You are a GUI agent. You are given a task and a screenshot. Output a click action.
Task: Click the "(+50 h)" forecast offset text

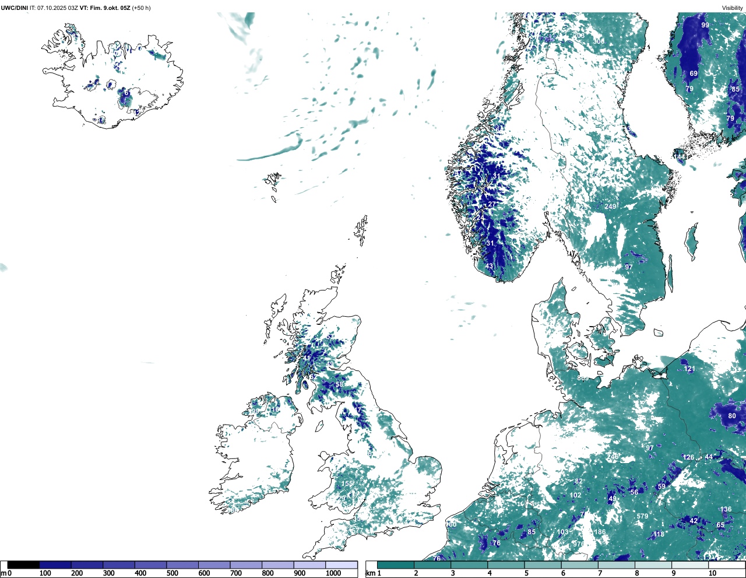point(142,8)
